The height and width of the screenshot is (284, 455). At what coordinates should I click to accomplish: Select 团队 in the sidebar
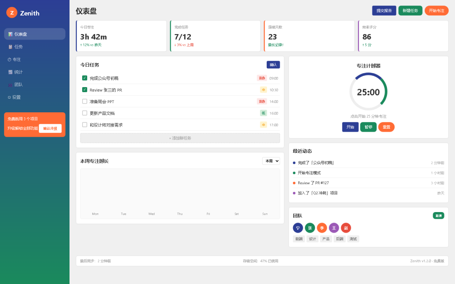(35, 85)
